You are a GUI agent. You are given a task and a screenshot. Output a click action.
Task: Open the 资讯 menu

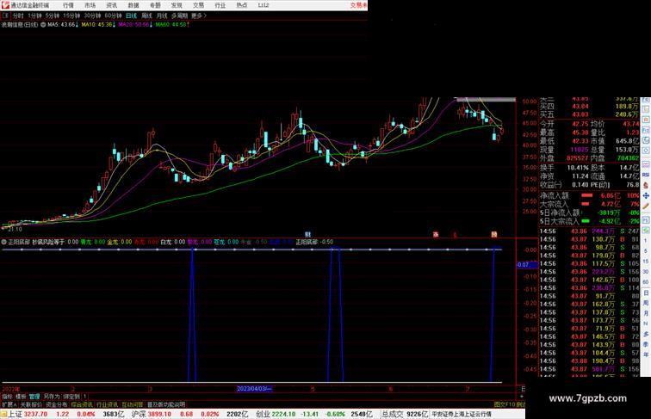pos(111,5)
